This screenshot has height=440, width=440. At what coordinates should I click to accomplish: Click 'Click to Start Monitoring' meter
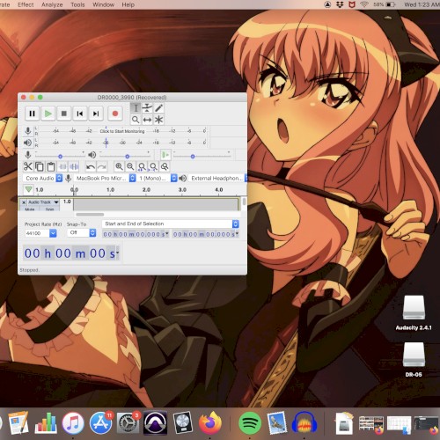[x=122, y=131]
